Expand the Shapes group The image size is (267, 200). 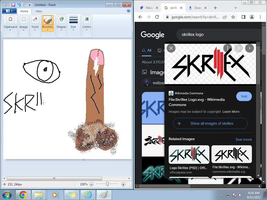coord(61,26)
